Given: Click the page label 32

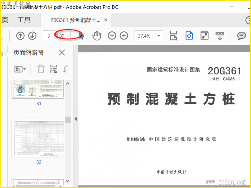Looking at the screenshot, I should (39, 162).
